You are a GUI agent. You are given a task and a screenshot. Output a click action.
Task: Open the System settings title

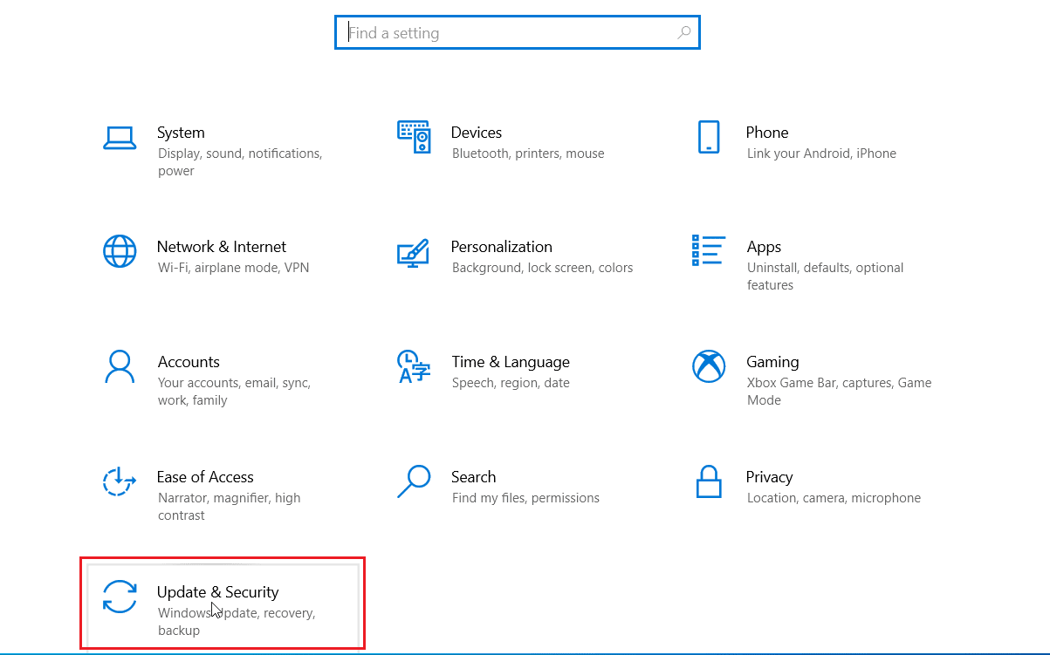[x=181, y=133]
